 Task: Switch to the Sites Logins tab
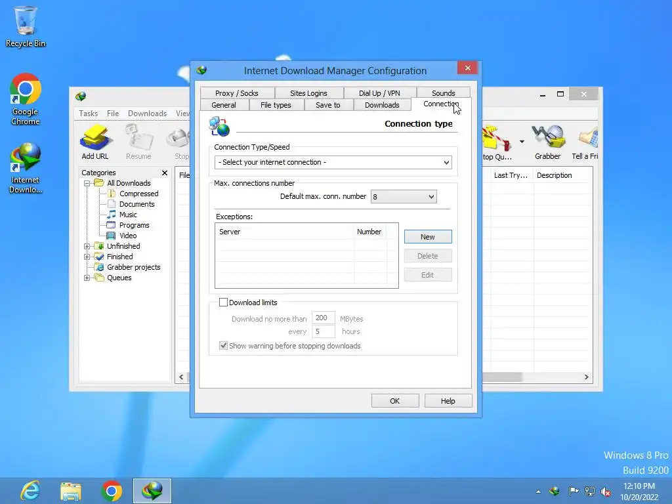click(308, 93)
